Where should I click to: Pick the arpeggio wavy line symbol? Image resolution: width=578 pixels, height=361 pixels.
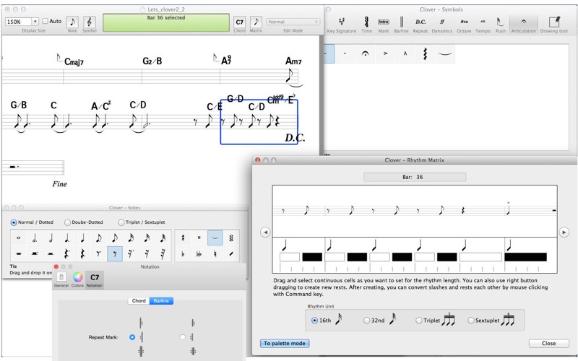pyautogui.click(x=425, y=53)
